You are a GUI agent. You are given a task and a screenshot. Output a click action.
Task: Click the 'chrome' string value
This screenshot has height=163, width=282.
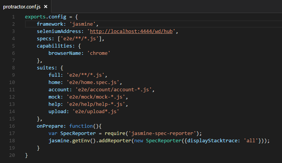99,53
